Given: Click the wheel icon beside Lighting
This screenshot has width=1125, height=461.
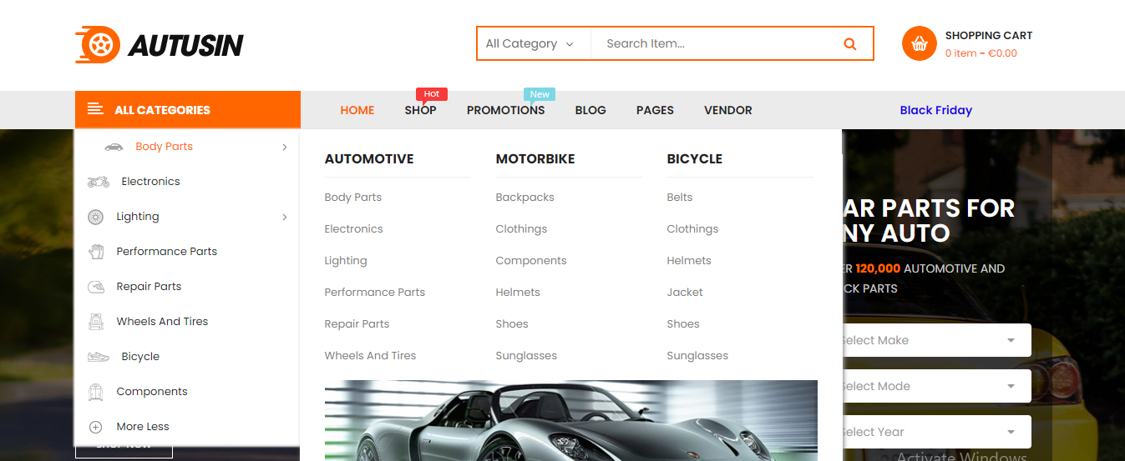Looking at the screenshot, I should click(95, 217).
